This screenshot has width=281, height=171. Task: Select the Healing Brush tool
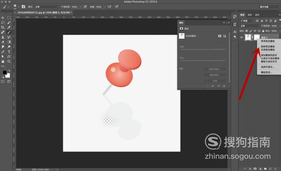pos(3,32)
